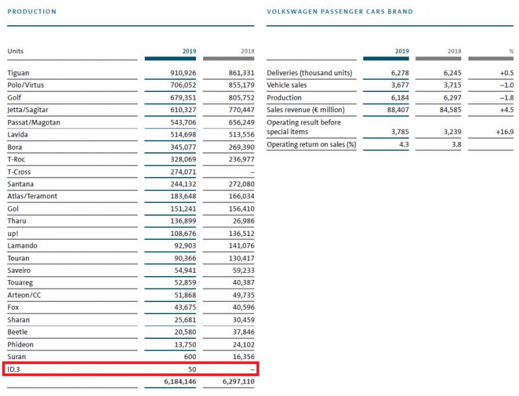Viewport: 519px width, 396px height.
Task: Select 2018 production total 6,297,110
Action: 238,382
